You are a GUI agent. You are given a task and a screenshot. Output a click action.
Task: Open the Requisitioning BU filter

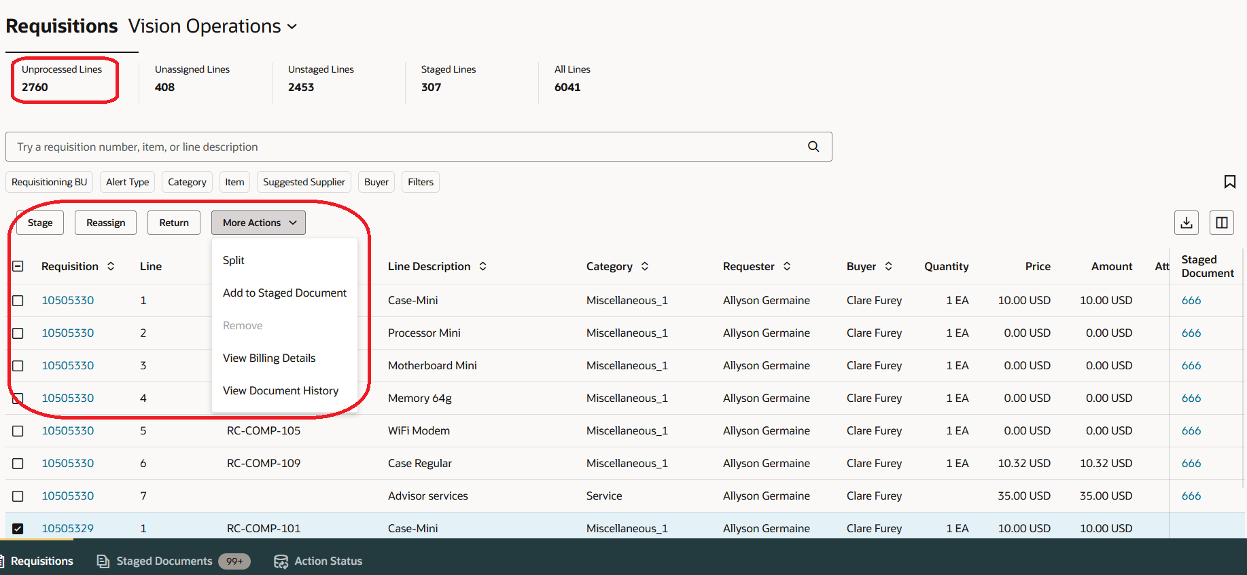click(50, 182)
